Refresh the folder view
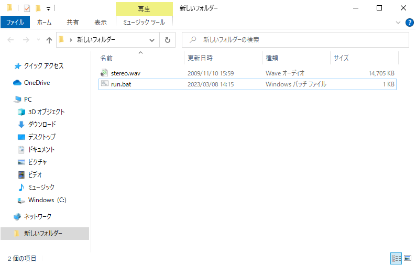The height and width of the screenshot is (265, 416). [x=168, y=40]
